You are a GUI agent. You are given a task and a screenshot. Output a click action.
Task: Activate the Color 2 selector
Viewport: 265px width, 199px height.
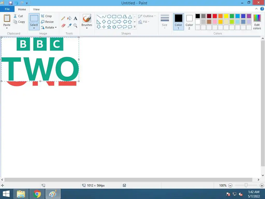tap(189, 22)
